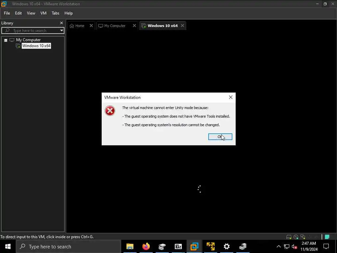Click the CD/DVD drive status bar icon
Screen dimensions: 337x253
tap(296, 237)
